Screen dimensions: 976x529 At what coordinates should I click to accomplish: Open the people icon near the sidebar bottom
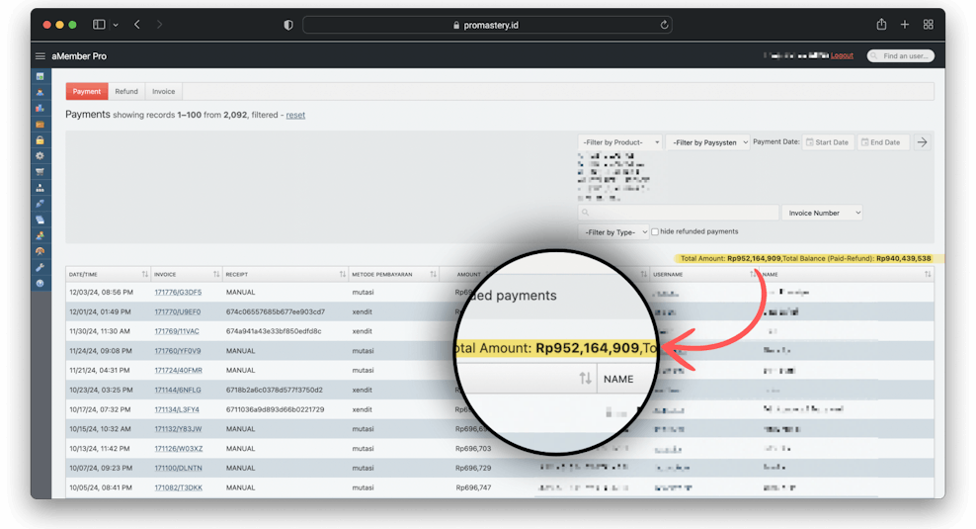coord(40,235)
